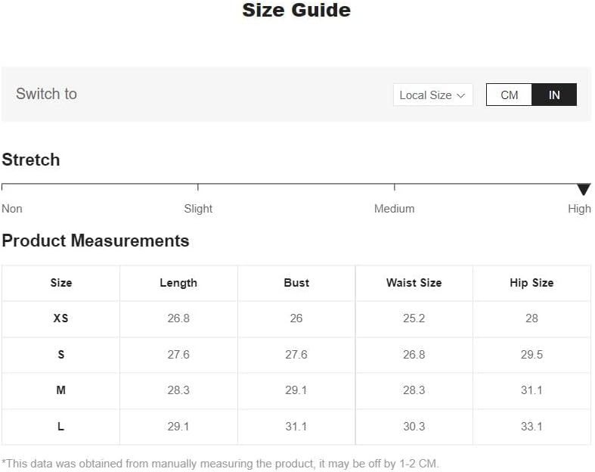Image resolution: width=595 pixels, height=472 pixels.
Task: Click the Size column header
Action: click(61, 283)
